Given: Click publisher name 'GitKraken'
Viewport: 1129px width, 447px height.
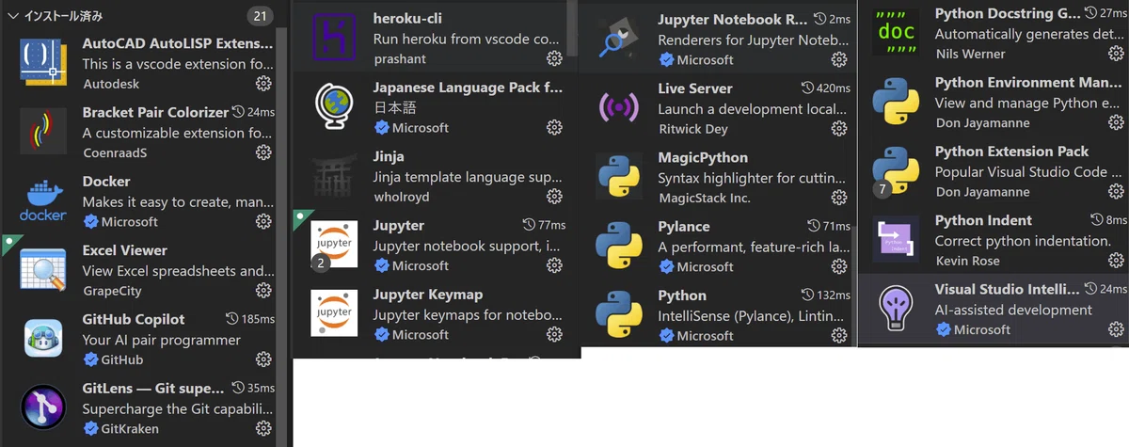Looking at the screenshot, I should 130,428.
